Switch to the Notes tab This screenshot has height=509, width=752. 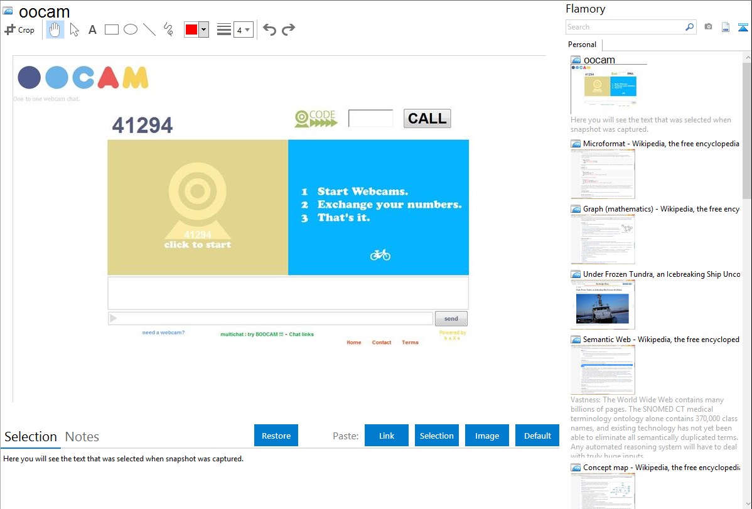82,437
